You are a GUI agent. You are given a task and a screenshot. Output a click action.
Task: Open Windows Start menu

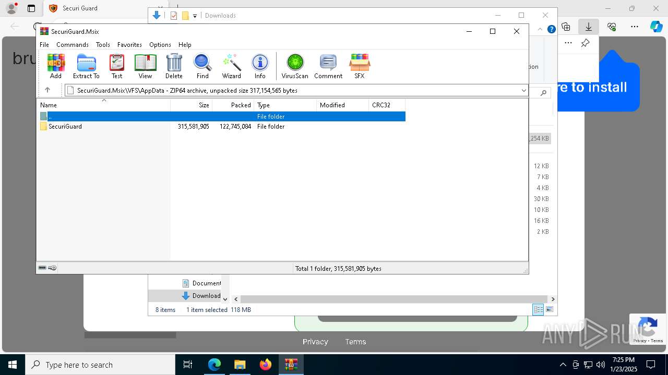tap(12, 365)
